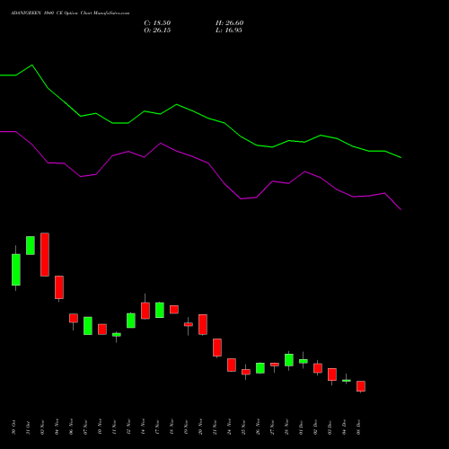Click the 18 Nov date label
Viewport: 449px width, 449px height.
172,427
